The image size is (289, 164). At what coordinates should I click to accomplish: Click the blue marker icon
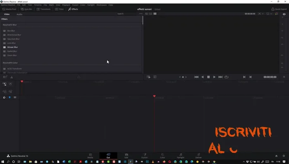point(10,97)
